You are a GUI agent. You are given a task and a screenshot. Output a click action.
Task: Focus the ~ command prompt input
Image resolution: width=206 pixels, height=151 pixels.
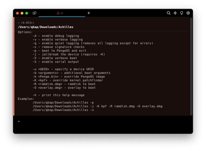(103, 121)
